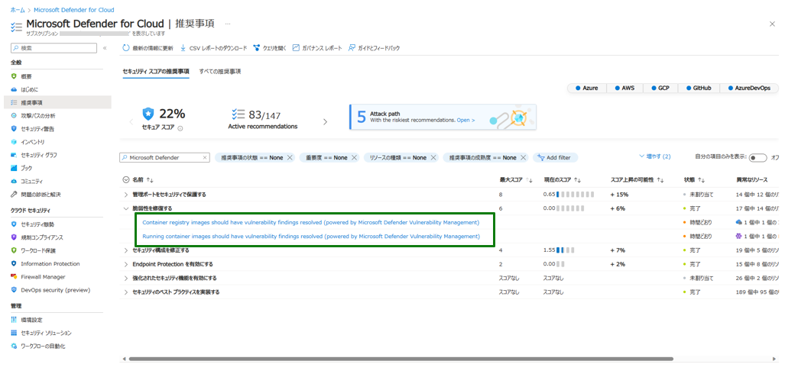This screenshot has height=374, width=798.
Task: Open 問題の診断と解決 wrench icon
Action: (15, 195)
